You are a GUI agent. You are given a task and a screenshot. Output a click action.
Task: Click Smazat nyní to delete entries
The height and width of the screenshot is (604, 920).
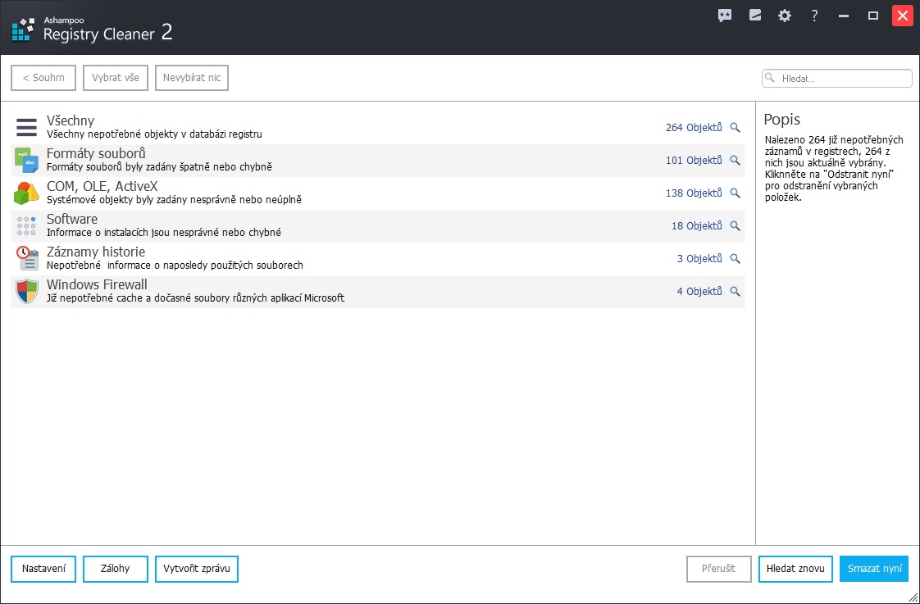pos(874,569)
